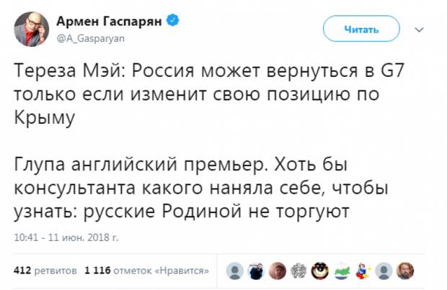This screenshot has height=290, width=447.
Task: Open the colorful red-blue figure liker avatar
Action: (x=363, y=271)
